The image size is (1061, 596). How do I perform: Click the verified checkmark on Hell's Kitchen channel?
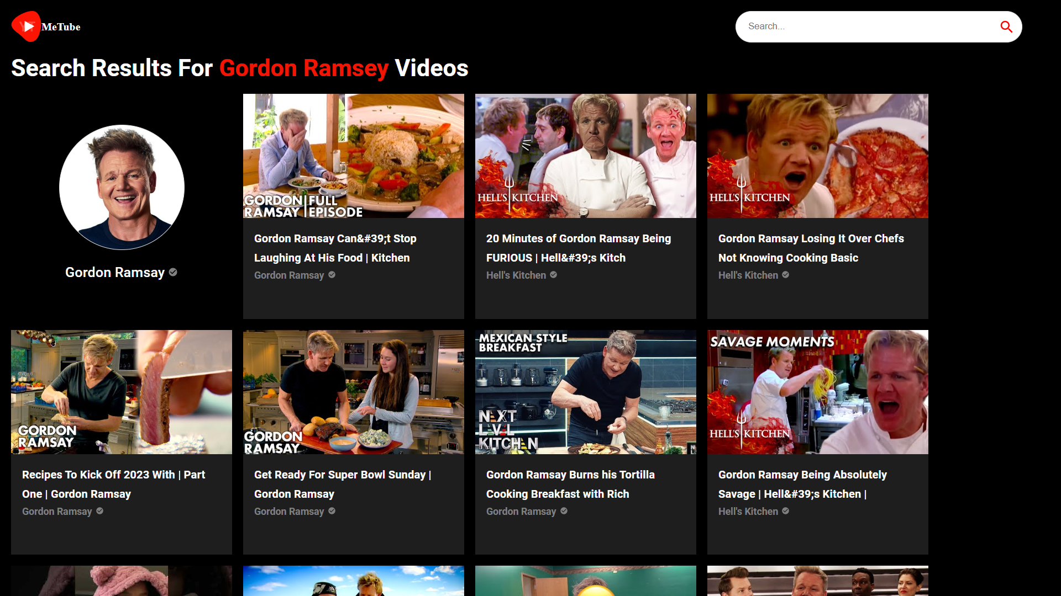(x=553, y=275)
